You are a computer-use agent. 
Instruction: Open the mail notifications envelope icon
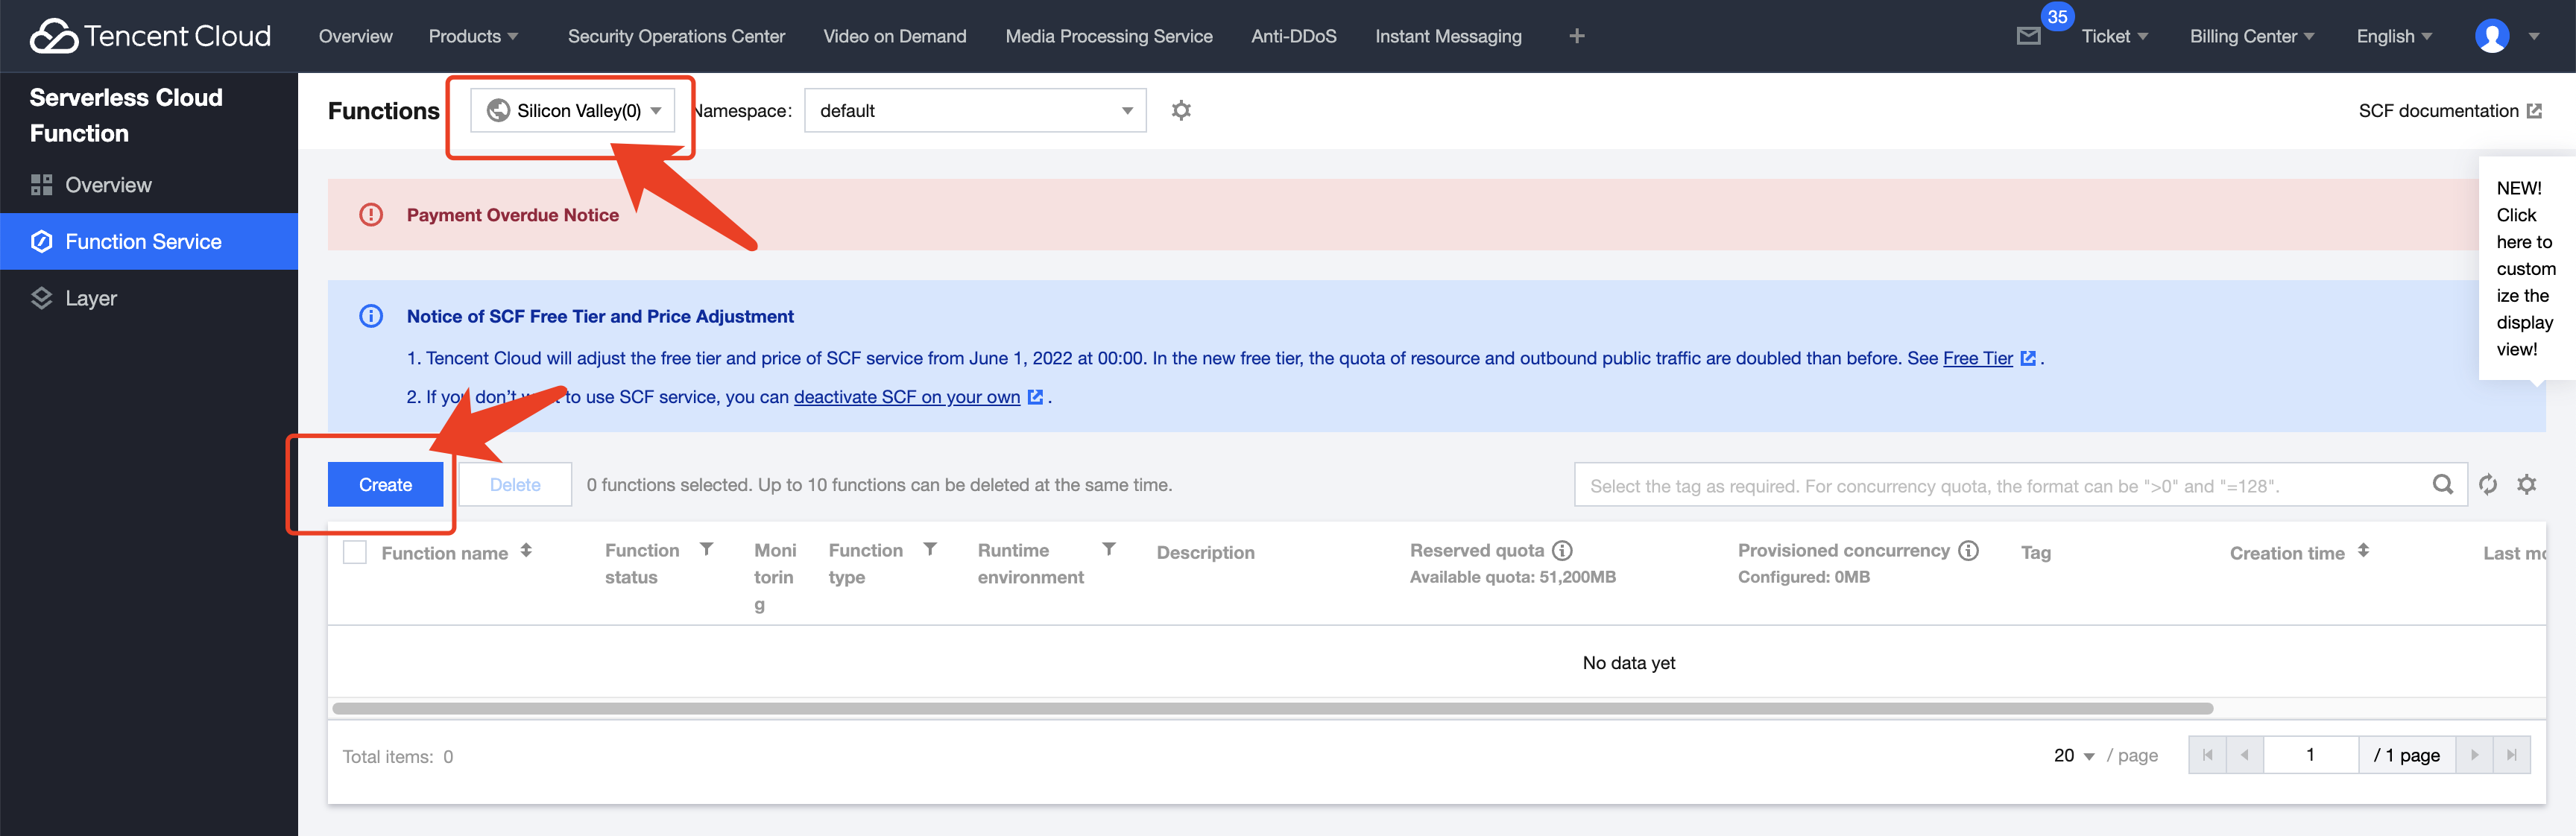[x=2028, y=37]
